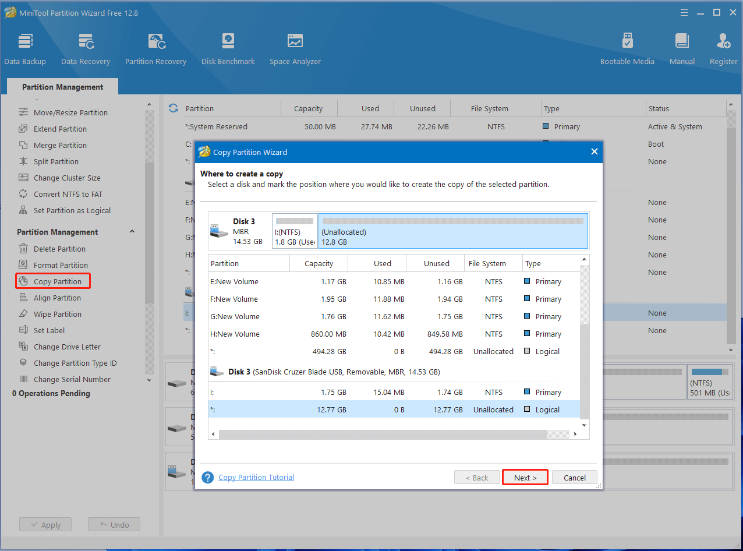
Task: Open the Manual
Action: (x=682, y=49)
